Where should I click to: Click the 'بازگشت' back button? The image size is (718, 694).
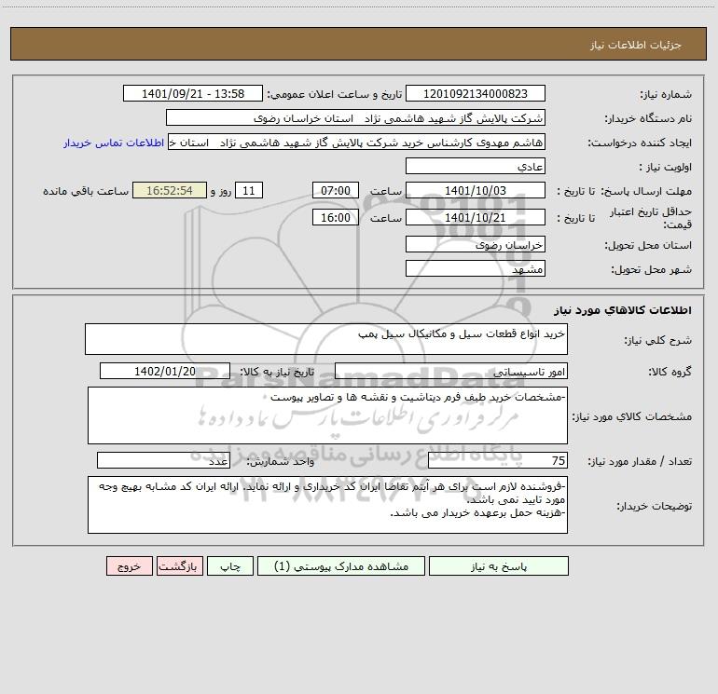(179, 566)
